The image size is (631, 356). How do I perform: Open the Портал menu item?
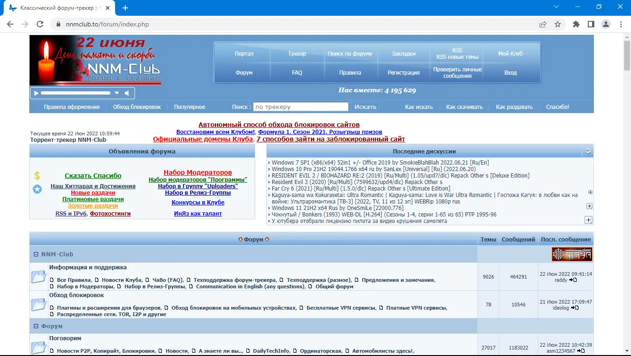point(244,54)
